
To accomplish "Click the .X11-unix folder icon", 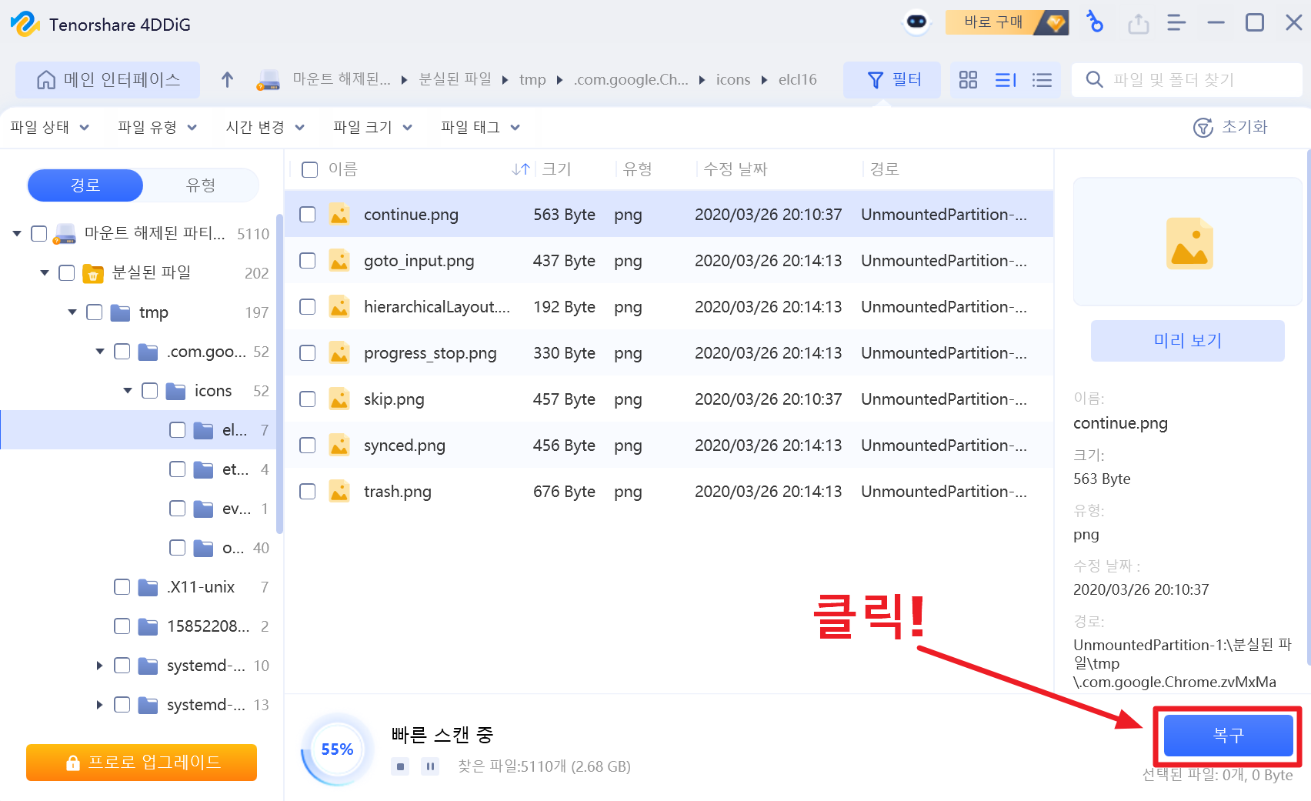I will click(148, 588).
